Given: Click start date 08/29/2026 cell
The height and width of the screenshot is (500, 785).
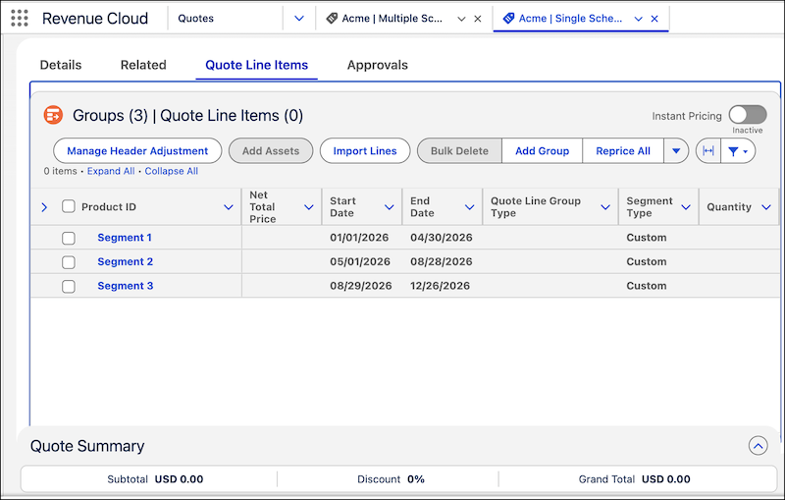Looking at the screenshot, I should pyautogui.click(x=360, y=286).
